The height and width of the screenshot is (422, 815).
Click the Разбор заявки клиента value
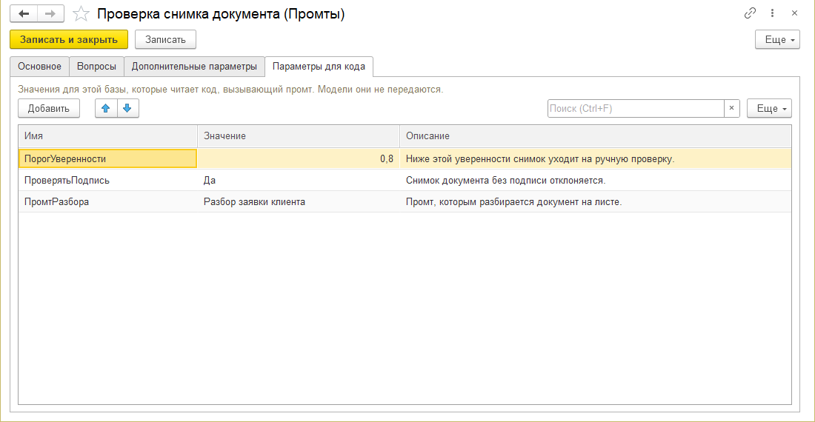299,202
